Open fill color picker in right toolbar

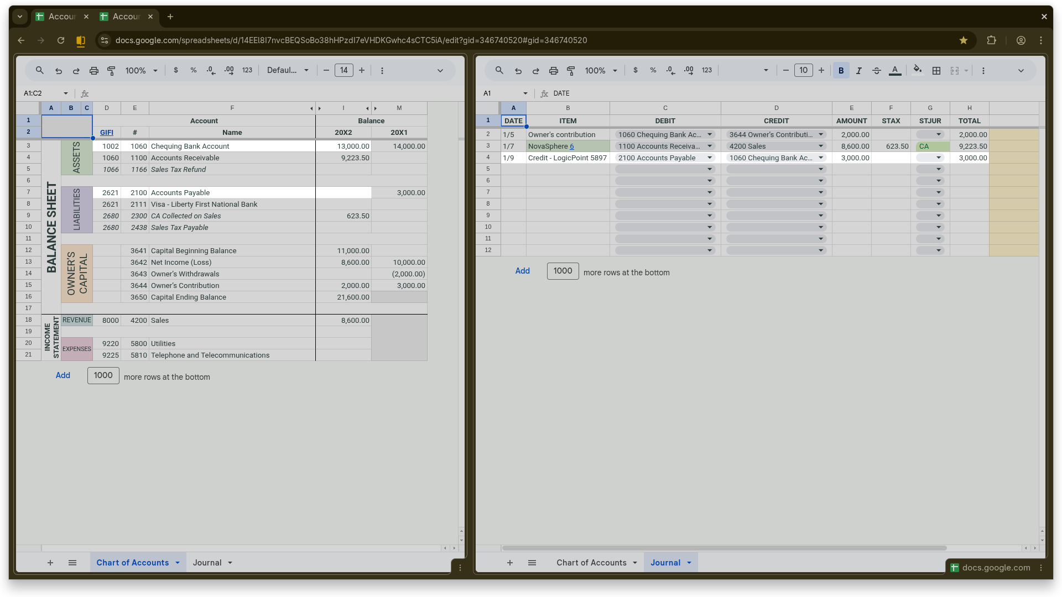[917, 70]
